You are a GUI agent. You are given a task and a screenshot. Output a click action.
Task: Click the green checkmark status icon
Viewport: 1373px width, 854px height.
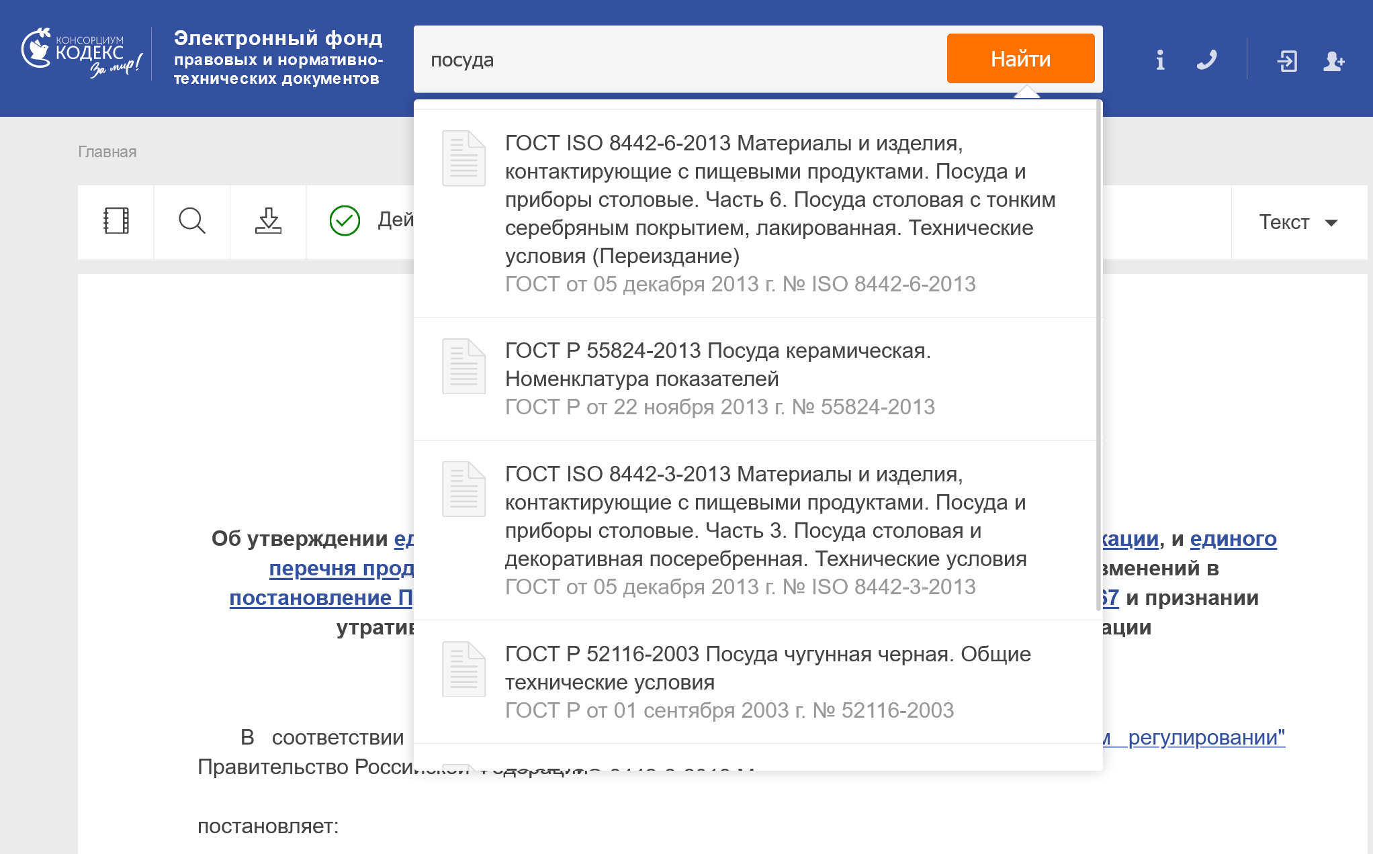pos(345,220)
